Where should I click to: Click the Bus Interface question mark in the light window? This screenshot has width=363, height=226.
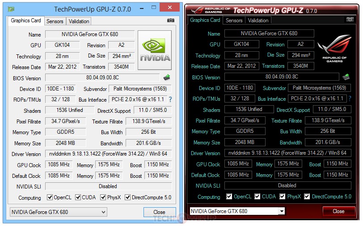pyautogui.click(x=170, y=99)
